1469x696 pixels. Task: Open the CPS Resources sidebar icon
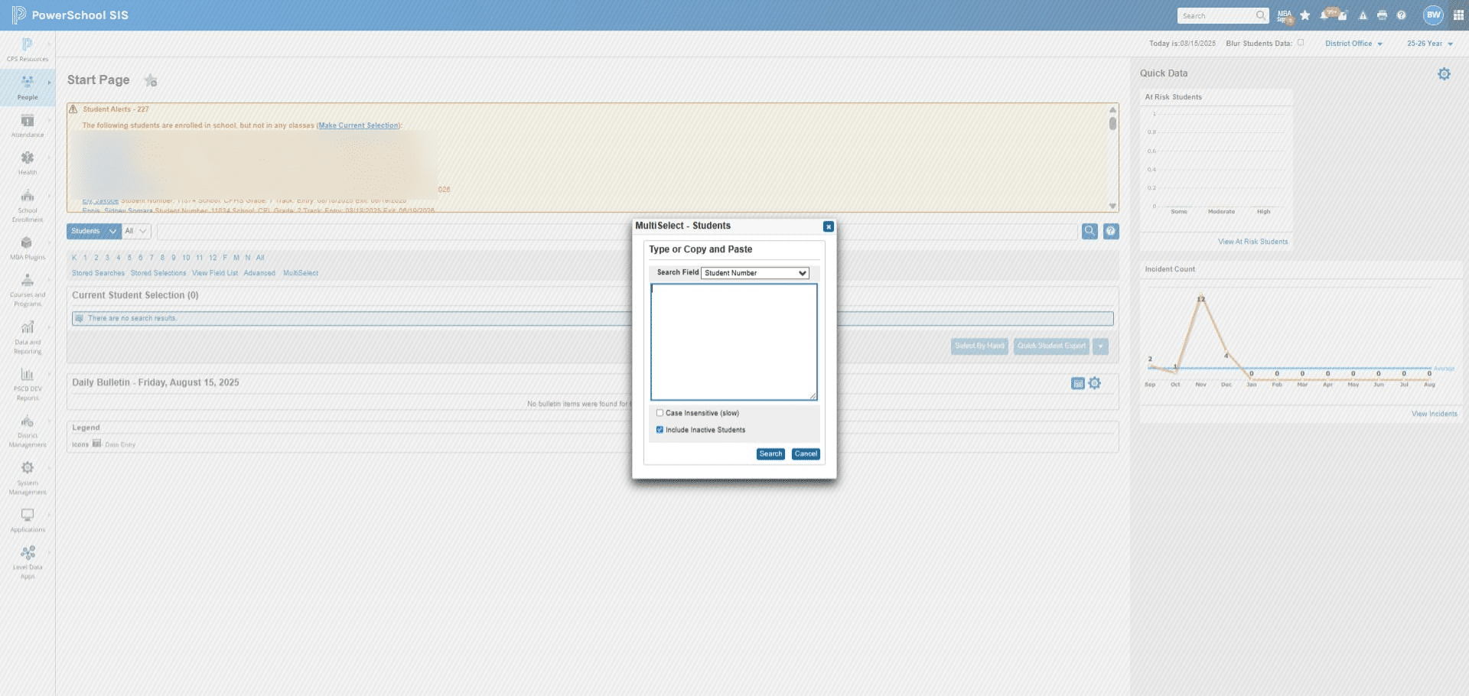[x=28, y=50]
